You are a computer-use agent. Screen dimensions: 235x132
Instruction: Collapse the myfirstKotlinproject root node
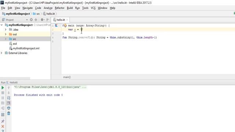1,25
